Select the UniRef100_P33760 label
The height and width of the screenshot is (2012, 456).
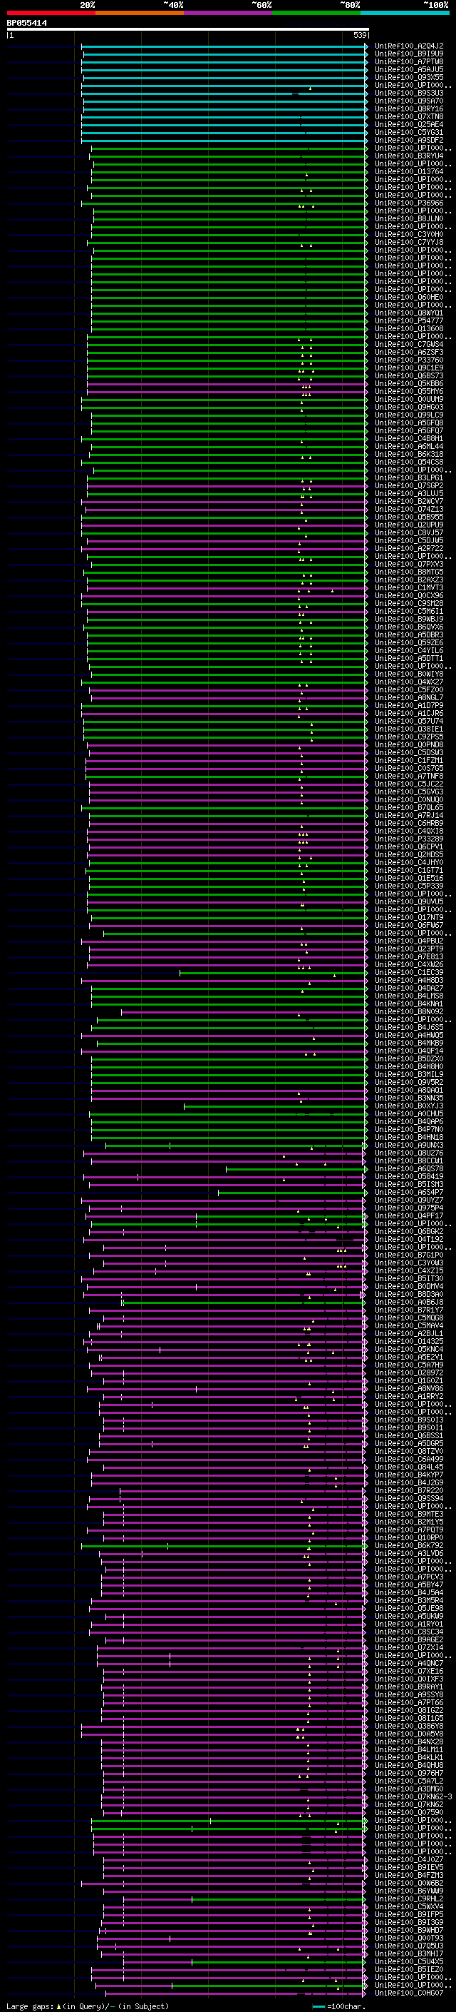(x=409, y=360)
